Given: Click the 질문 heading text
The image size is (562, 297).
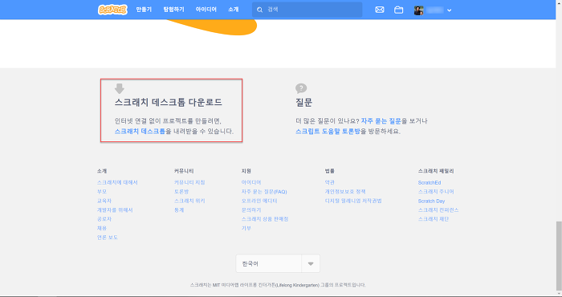Looking at the screenshot, I should [x=304, y=103].
